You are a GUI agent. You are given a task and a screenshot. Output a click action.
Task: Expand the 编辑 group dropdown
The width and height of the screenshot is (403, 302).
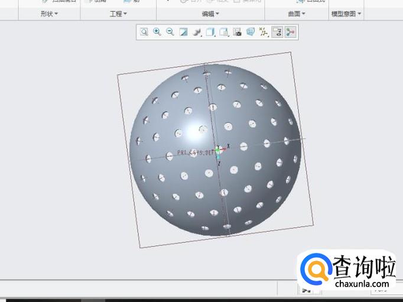point(210,14)
